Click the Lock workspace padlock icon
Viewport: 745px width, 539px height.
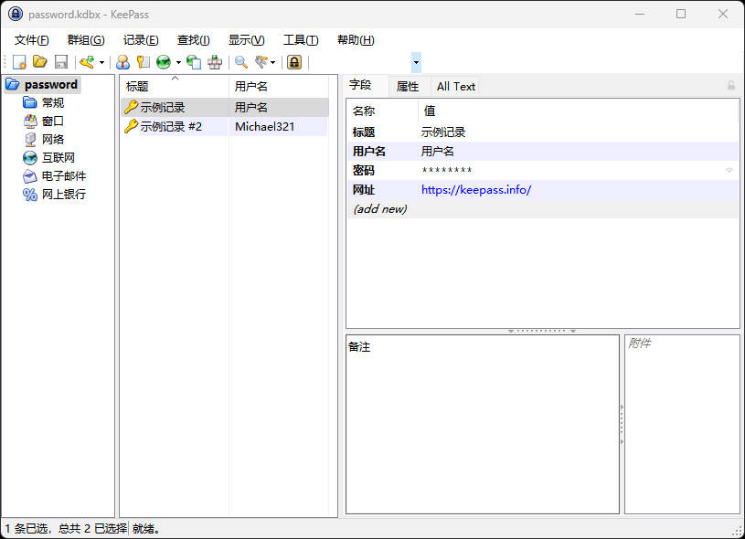click(x=294, y=62)
